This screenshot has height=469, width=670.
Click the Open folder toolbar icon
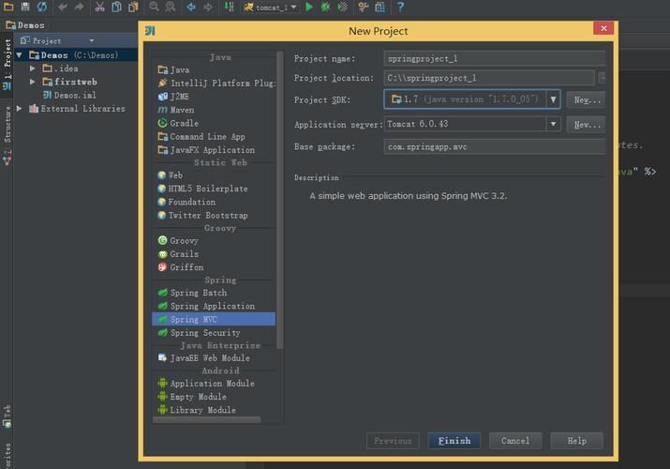(x=8, y=7)
